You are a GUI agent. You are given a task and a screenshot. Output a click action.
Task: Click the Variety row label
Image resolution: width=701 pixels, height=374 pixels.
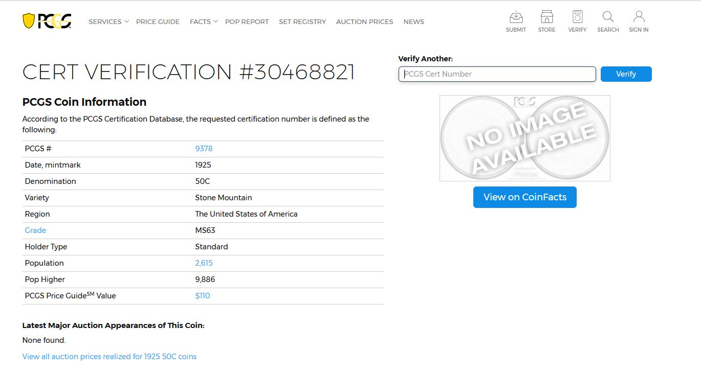(37, 198)
